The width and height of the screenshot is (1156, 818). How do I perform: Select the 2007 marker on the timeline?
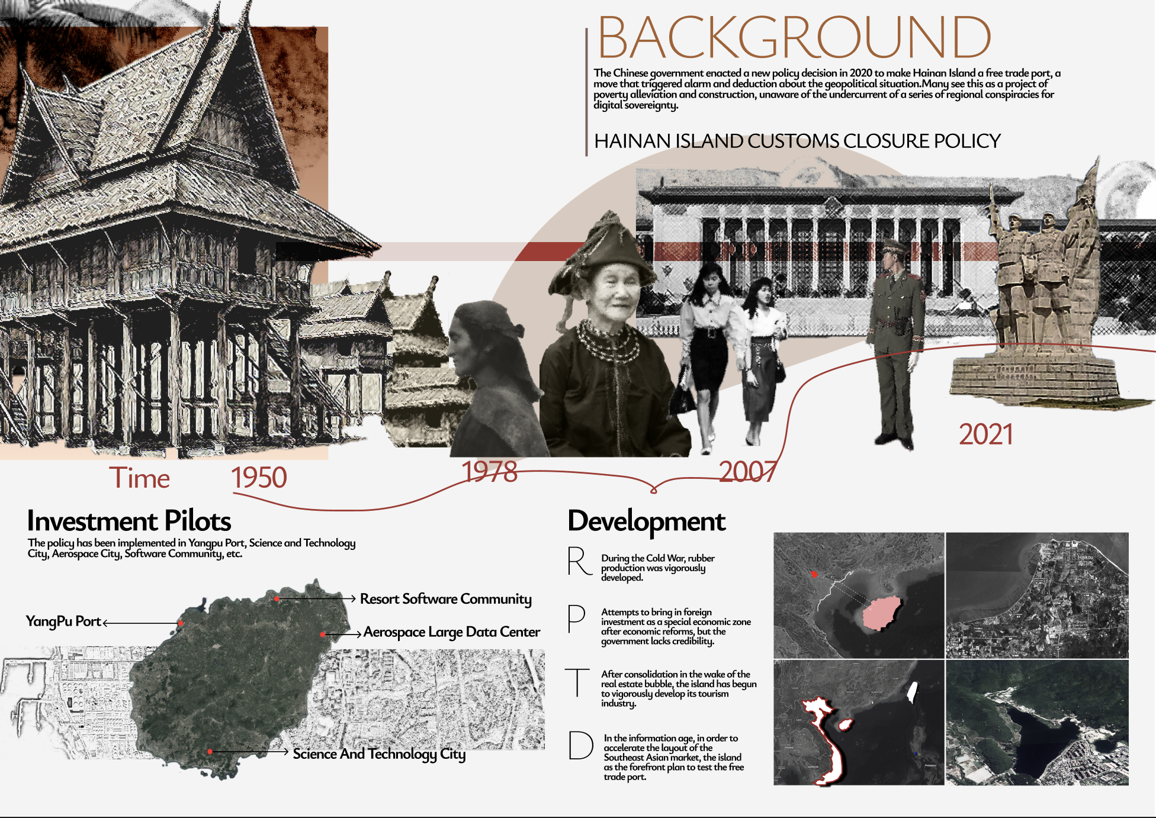coord(747,472)
